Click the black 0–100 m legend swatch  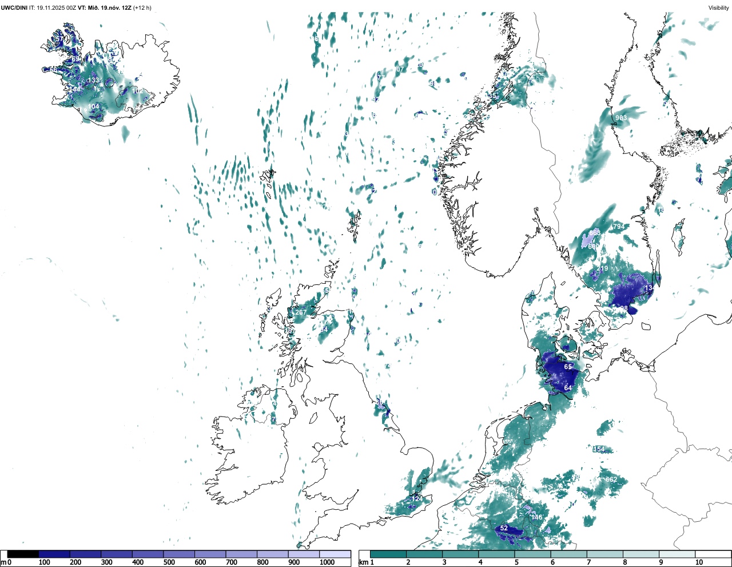[x=23, y=554]
